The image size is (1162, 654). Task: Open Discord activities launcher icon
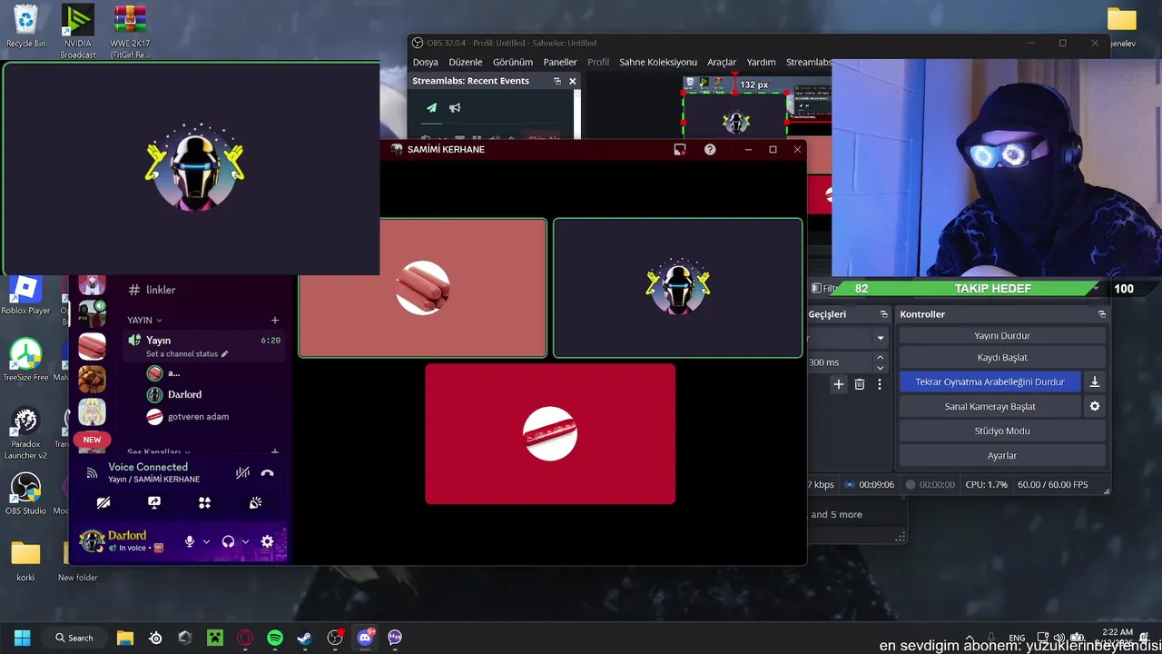click(x=205, y=502)
